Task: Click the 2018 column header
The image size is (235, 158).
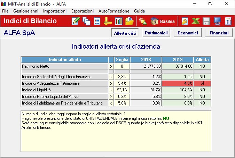Action: click(x=146, y=60)
